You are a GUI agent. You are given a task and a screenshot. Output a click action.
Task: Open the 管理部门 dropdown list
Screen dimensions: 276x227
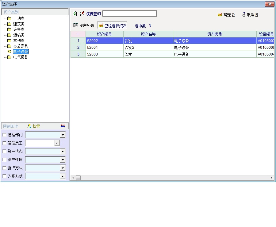[x=63, y=135]
